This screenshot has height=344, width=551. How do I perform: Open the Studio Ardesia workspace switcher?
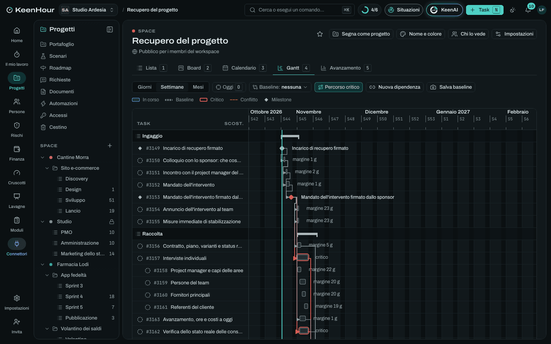(88, 10)
